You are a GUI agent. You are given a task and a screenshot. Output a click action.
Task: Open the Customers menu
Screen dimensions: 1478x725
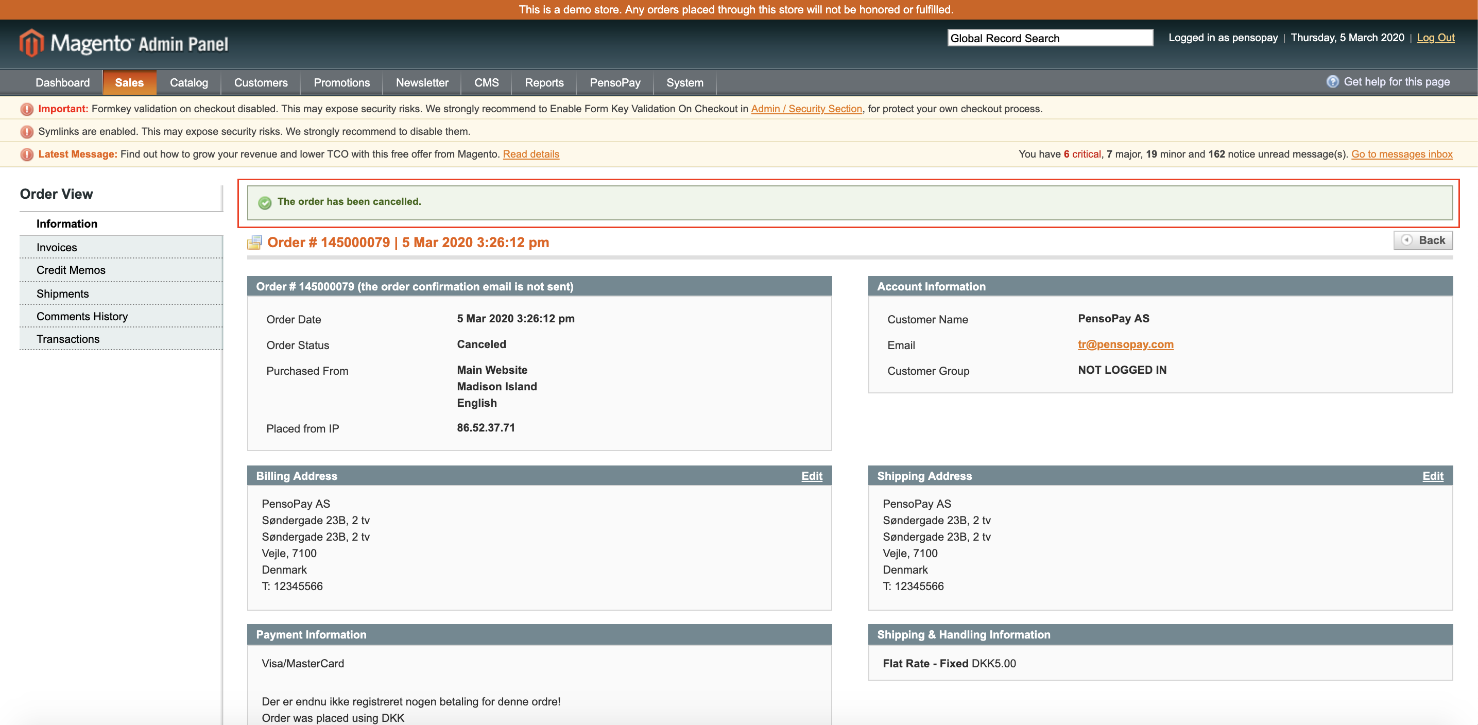click(x=261, y=82)
